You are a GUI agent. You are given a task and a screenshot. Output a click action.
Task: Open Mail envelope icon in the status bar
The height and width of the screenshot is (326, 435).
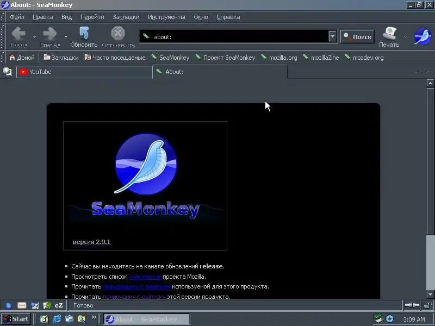click(22, 305)
